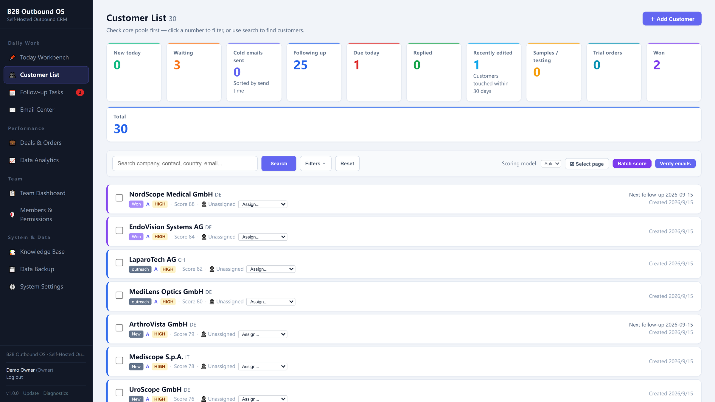The width and height of the screenshot is (715, 402).
Task: Click the Knowledge Base books icon
Action: coord(12,252)
